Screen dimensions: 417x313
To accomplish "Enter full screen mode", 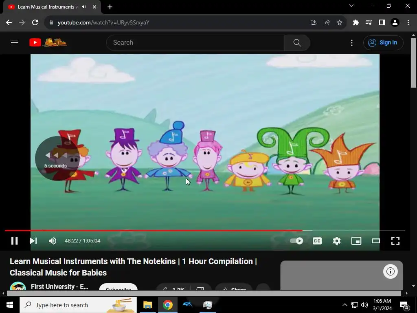I will (395, 241).
